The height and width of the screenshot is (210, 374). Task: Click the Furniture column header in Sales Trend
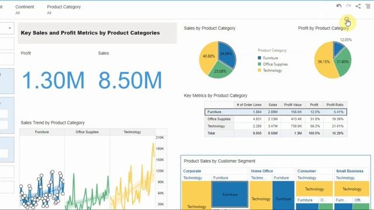[x=42, y=132]
